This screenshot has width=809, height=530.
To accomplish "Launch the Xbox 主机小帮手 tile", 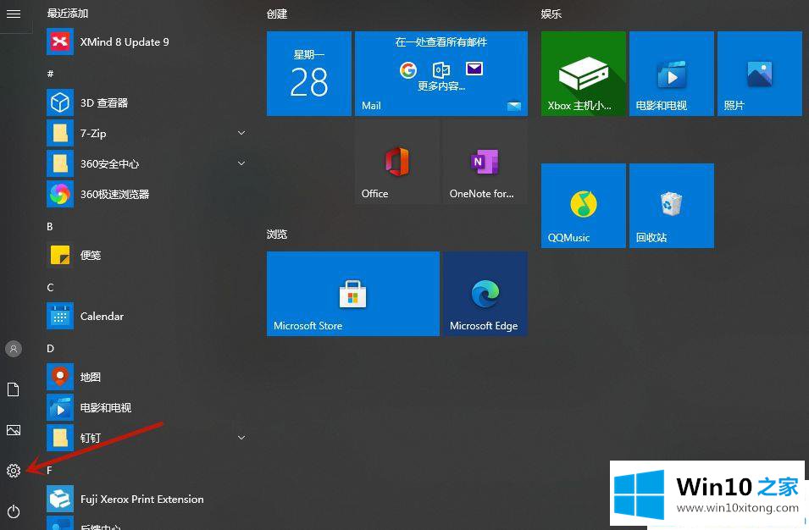I will point(584,74).
